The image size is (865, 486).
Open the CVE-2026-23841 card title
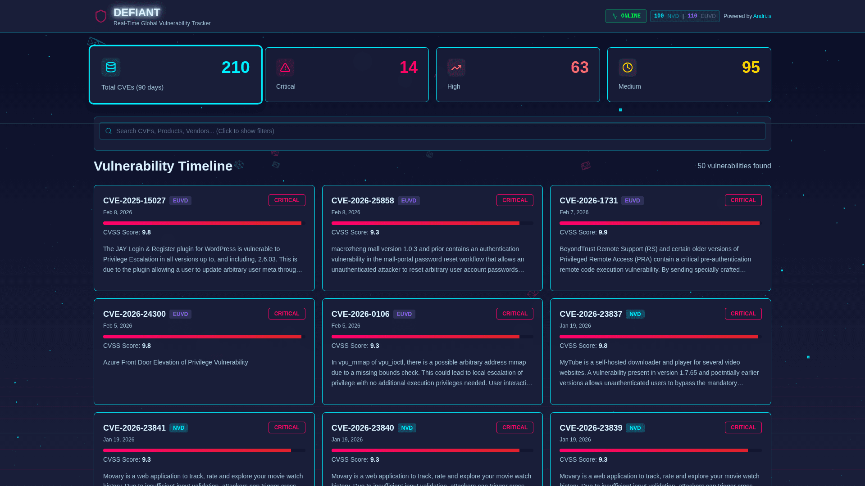(x=134, y=428)
